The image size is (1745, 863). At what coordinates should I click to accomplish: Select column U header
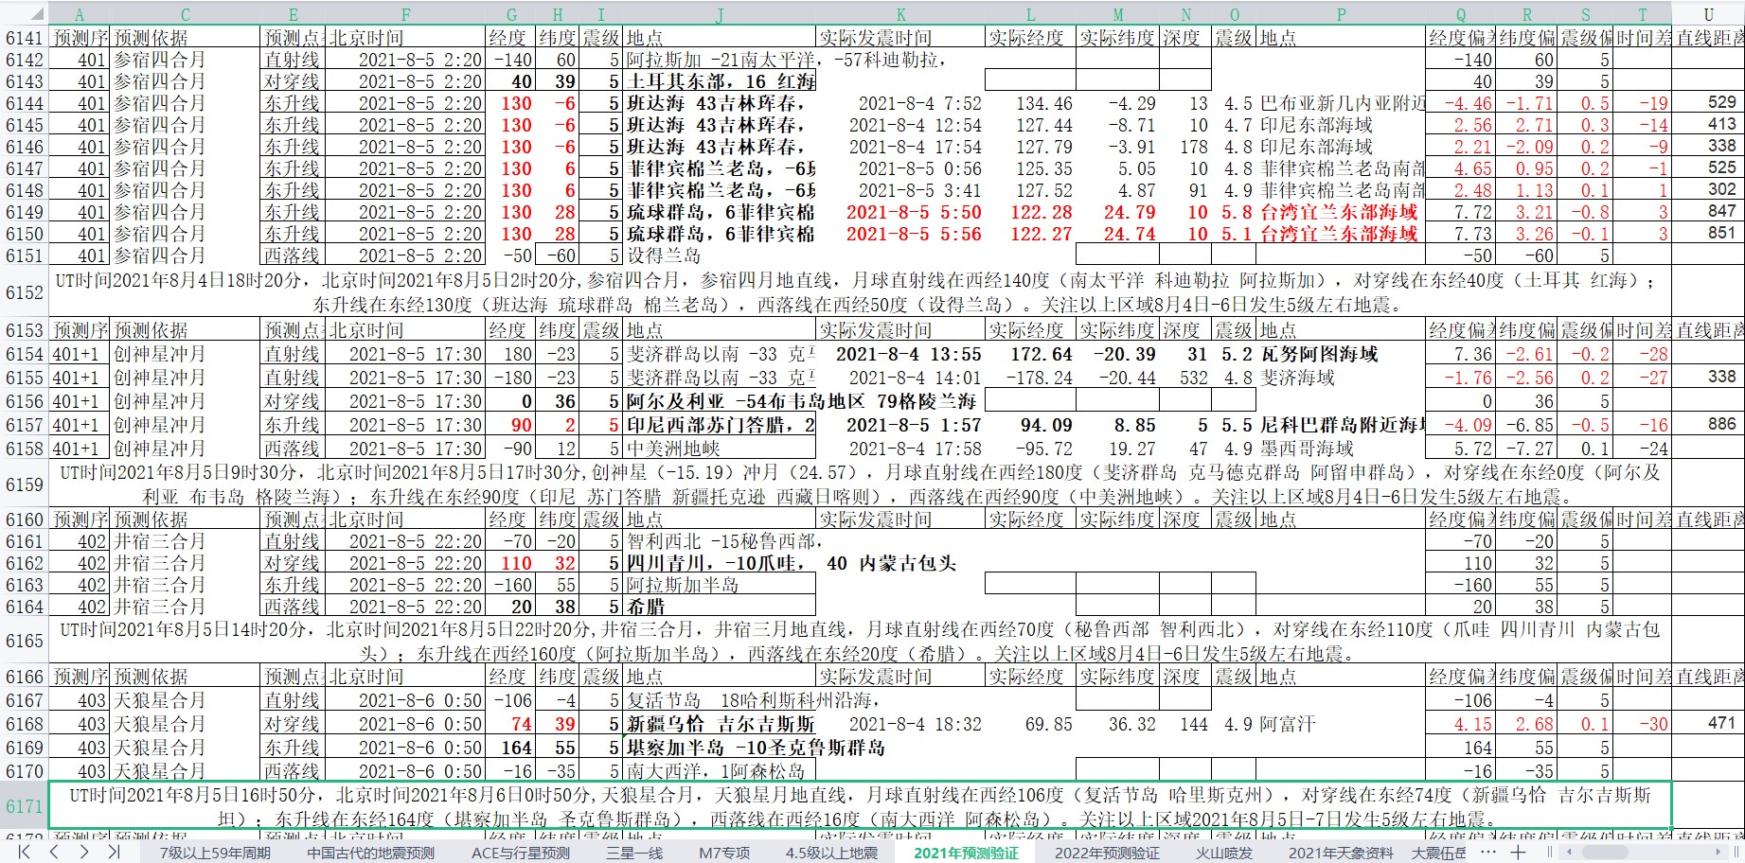tap(1708, 14)
